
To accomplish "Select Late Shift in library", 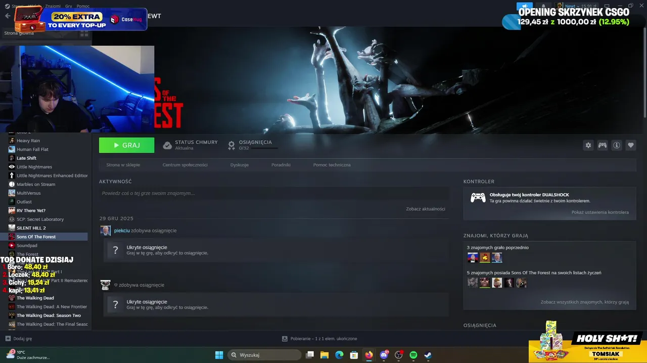I will (26, 158).
